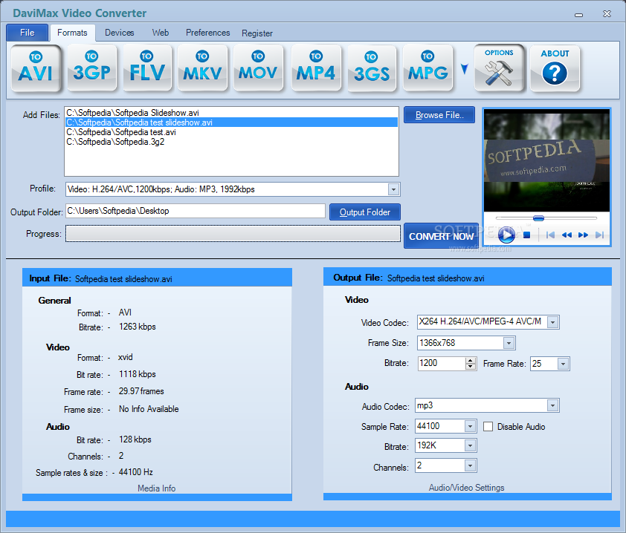This screenshot has height=533, width=626.
Task: Open the Video Codec dropdown
Action: point(552,322)
